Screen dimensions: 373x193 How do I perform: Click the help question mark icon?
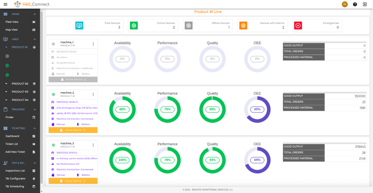[x=355, y=4]
